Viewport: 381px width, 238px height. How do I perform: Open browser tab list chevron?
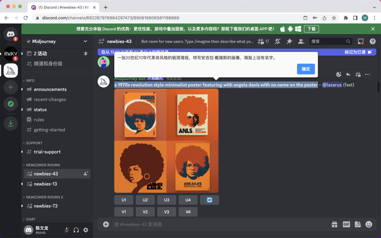click(374, 7)
